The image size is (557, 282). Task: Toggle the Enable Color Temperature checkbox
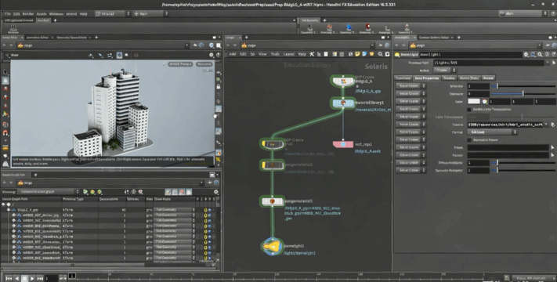click(469, 110)
